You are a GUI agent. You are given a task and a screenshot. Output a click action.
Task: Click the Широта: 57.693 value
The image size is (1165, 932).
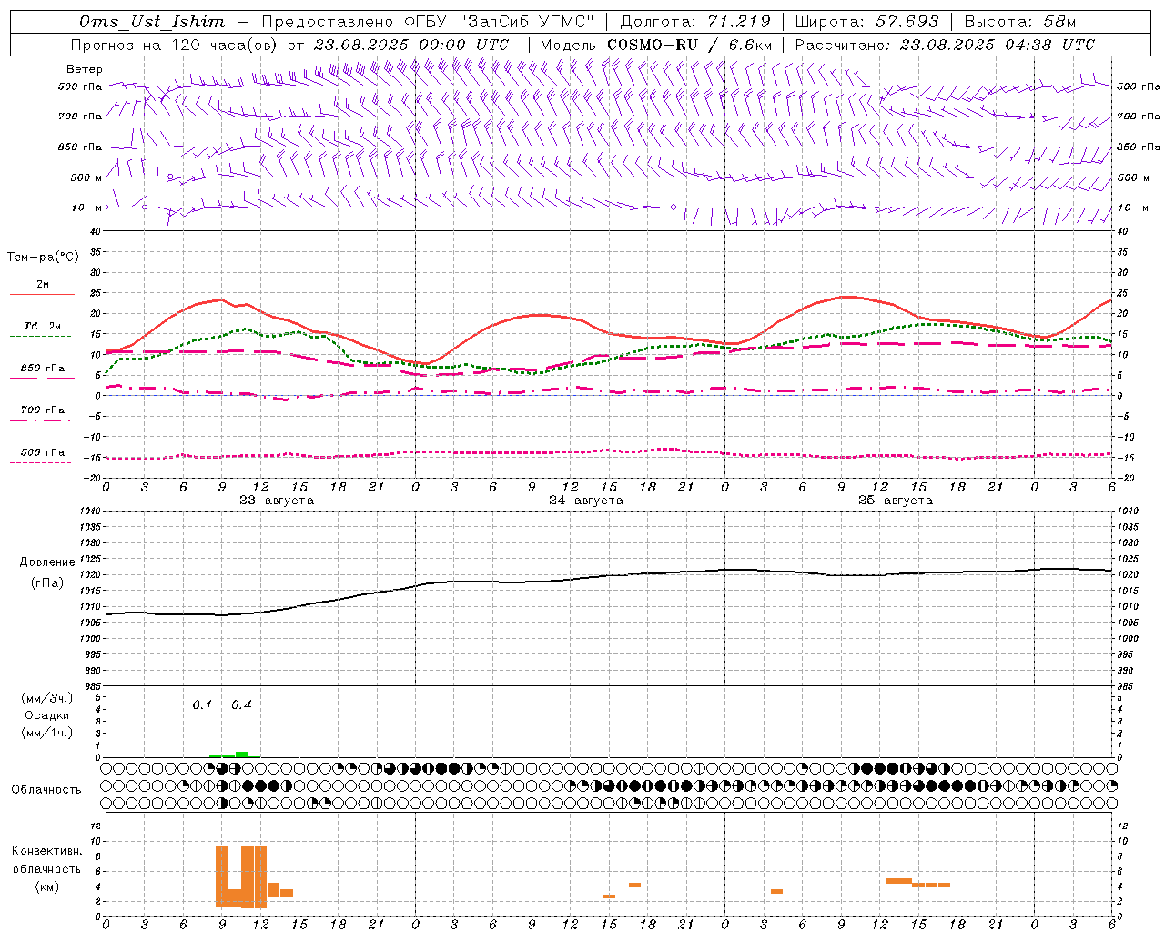click(867, 22)
